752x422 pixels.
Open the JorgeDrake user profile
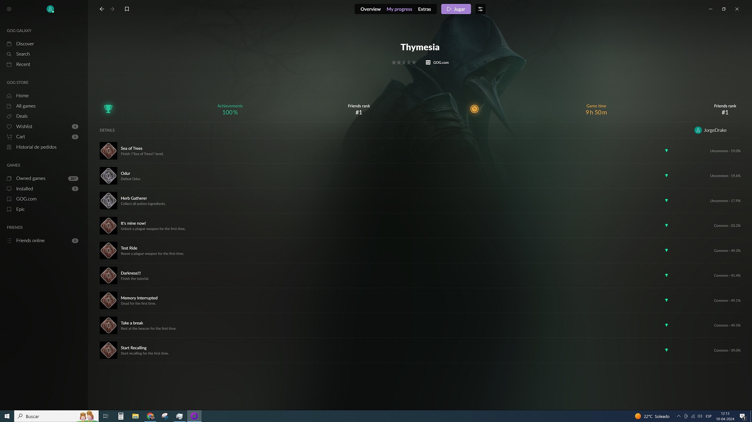click(x=710, y=130)
